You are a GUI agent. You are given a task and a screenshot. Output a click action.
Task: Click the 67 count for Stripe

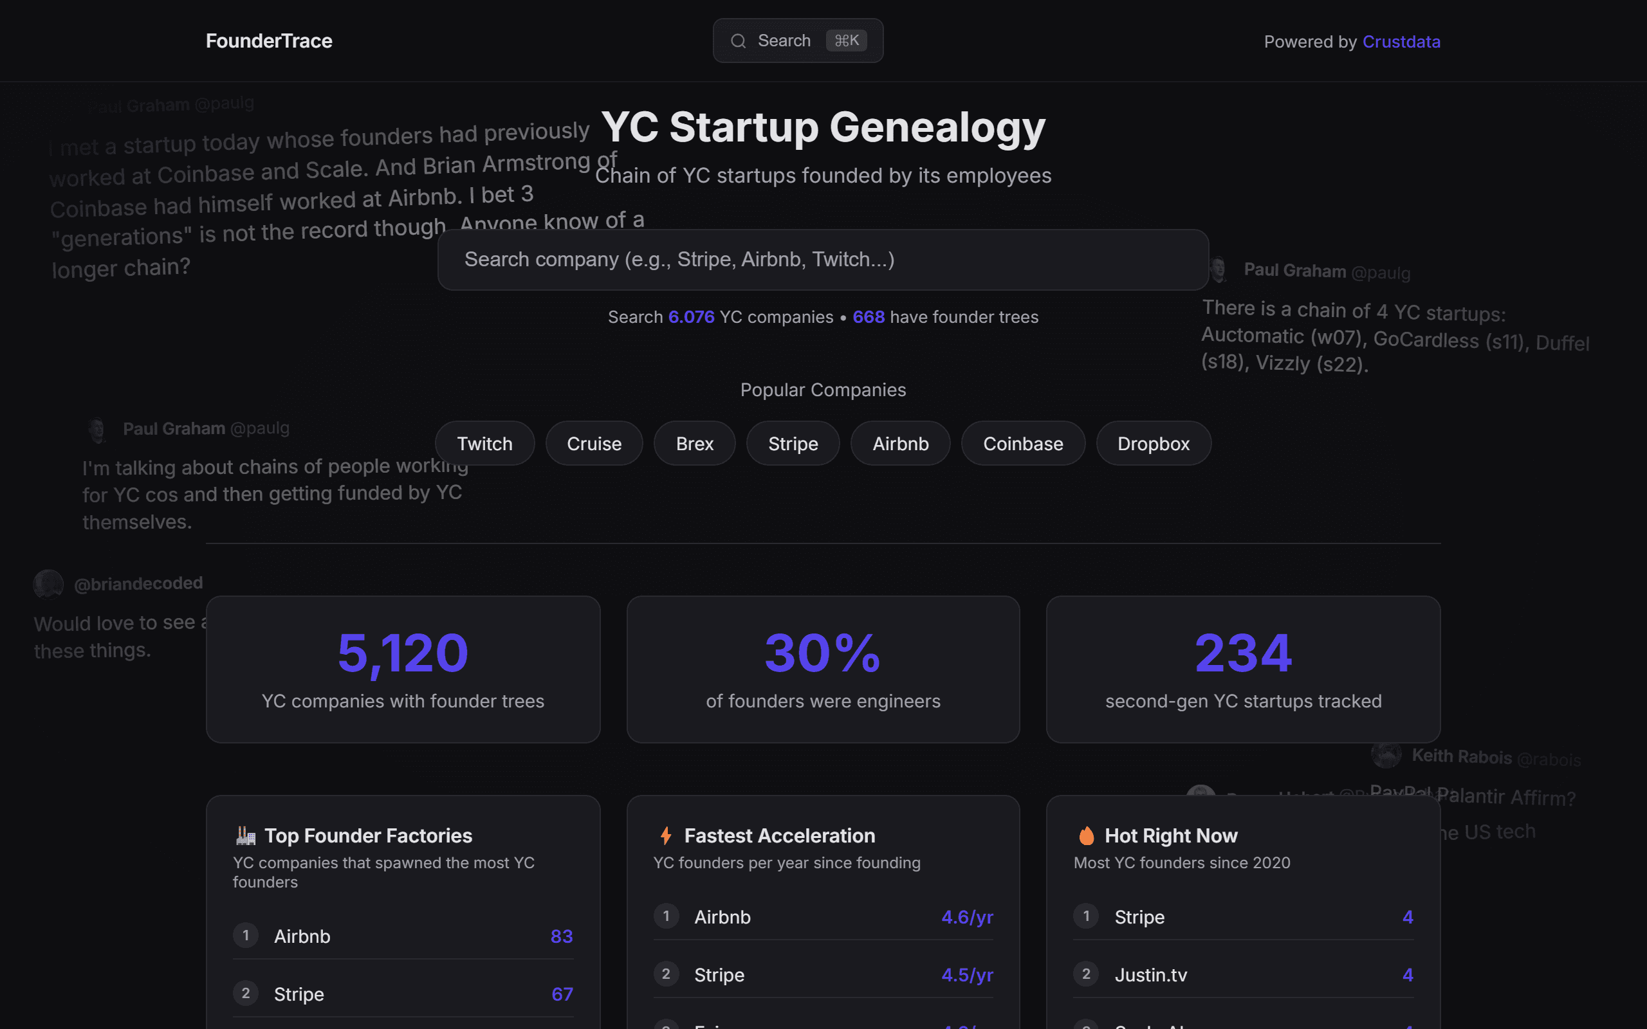coord(562,994)
